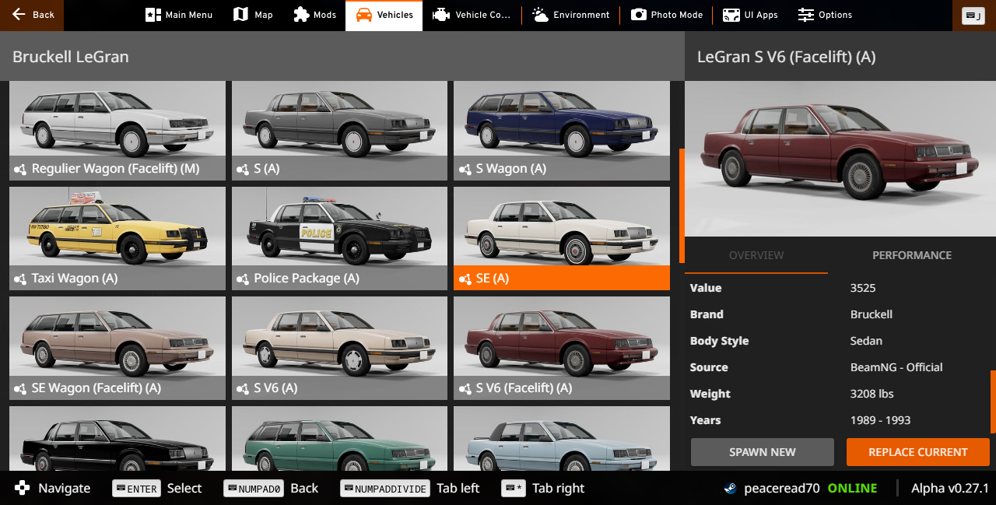The width and height of the screenshot is (996, 505).
Task: Click the vehicle grid orange scrollbar
Action: pos(682,206)
